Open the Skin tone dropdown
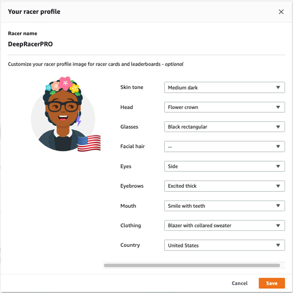293x293 pixels. coord(225,87)
